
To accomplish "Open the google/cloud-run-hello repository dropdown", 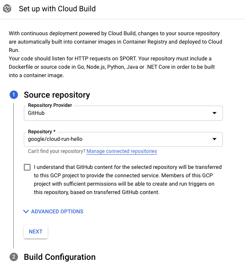I will click(123, 139).
